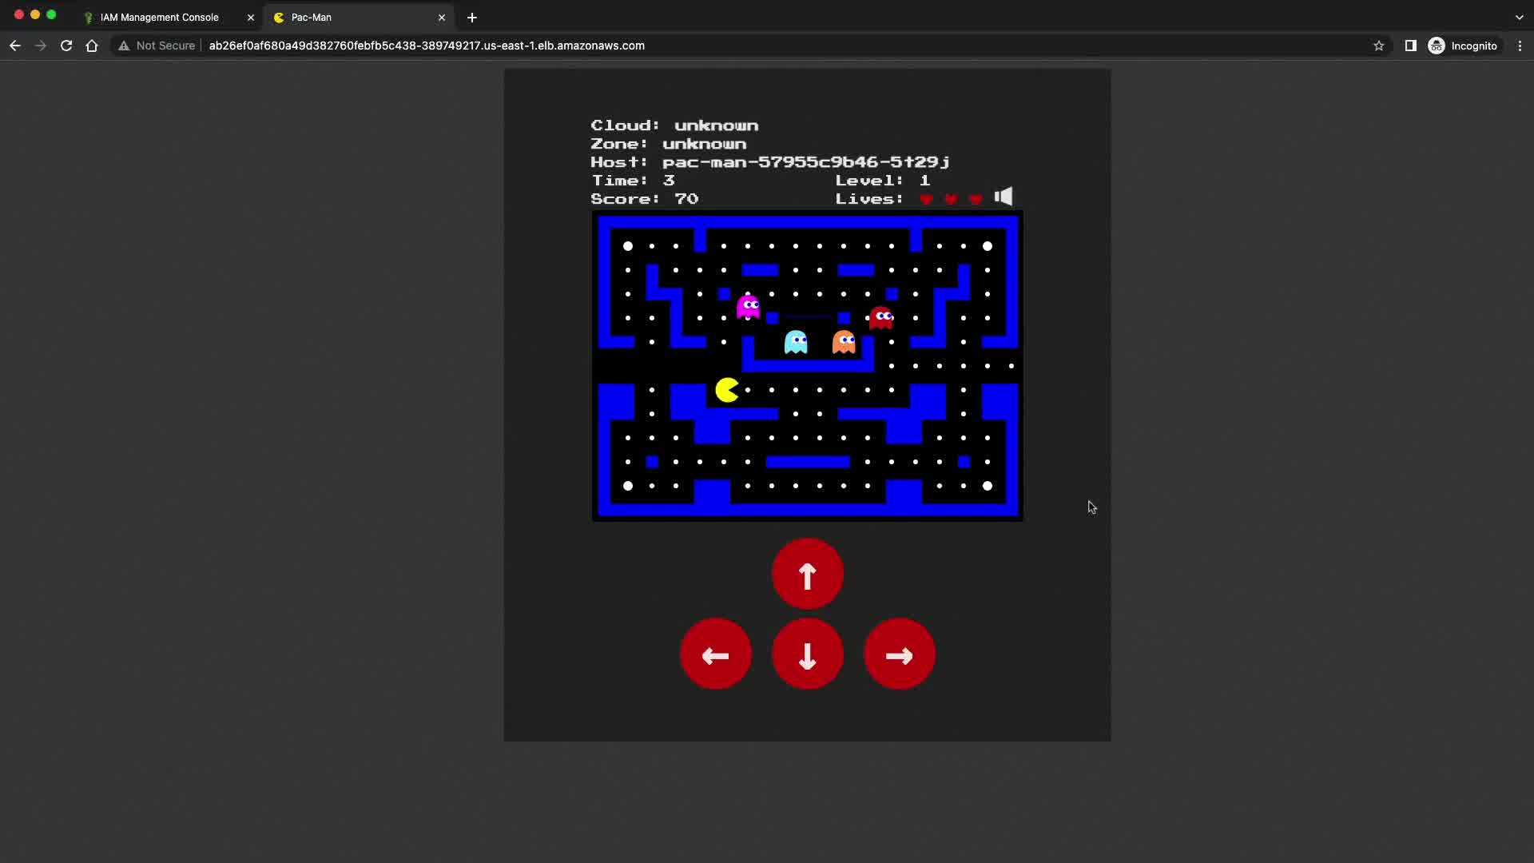This screenshot has height=863, width=1534.
Task: Reload the current page
Action: click(66, 46)
